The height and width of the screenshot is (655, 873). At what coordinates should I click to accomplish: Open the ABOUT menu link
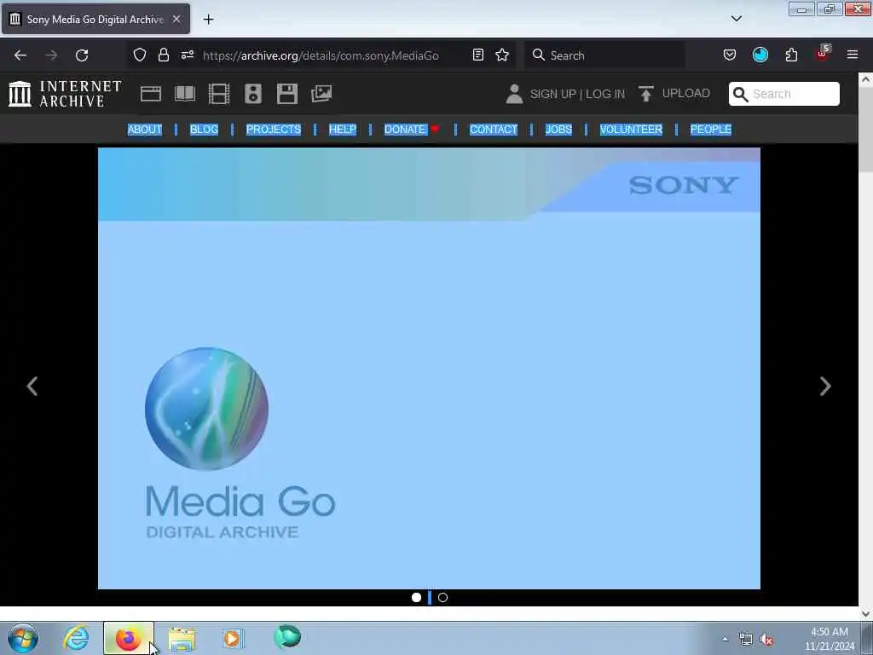[145, 130]
